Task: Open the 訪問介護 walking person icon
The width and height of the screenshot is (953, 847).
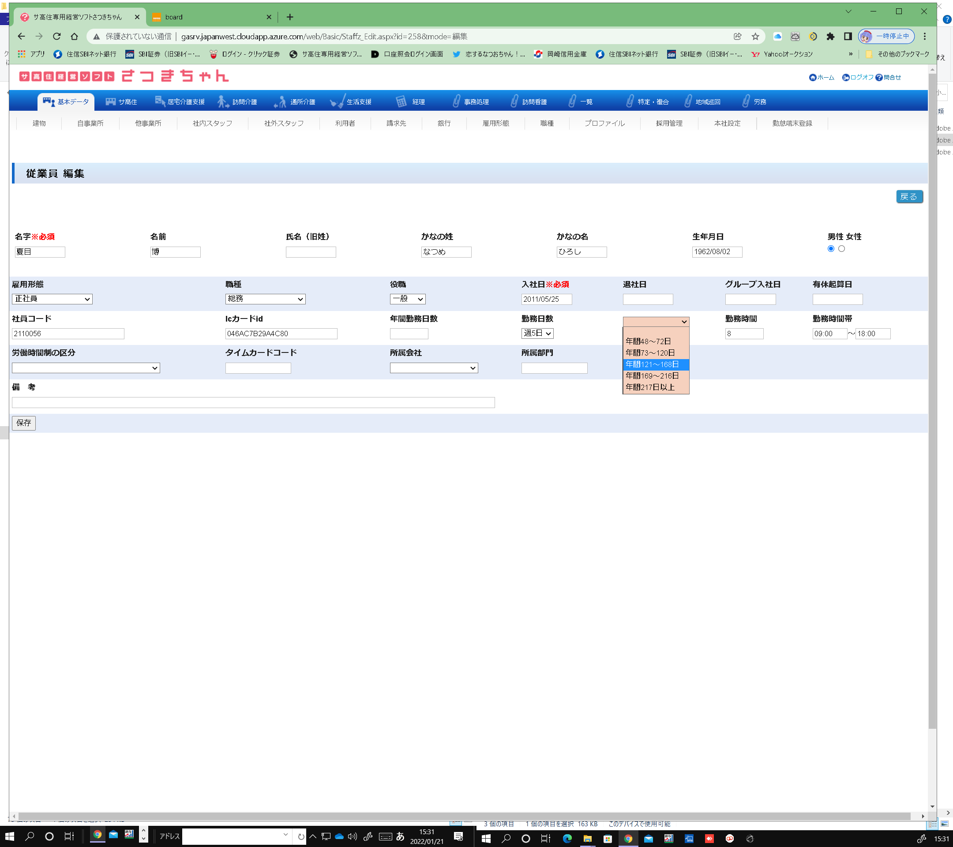Action: point(223,101)
